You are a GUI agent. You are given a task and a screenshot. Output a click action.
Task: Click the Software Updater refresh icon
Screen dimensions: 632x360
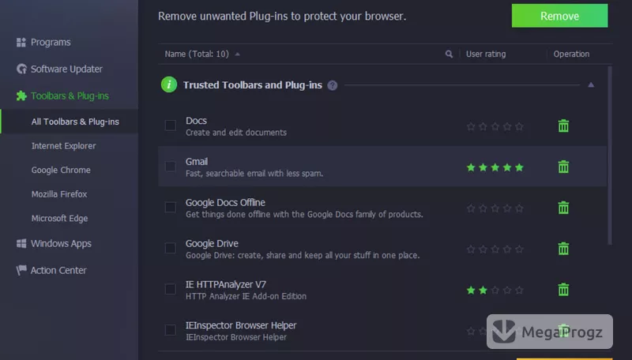coord(21,69)
